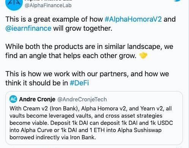This screenshot has height=148, width=189.
Task: Click the Andre Cronje AC avatar icon
Action: click(x=13, y=99)
